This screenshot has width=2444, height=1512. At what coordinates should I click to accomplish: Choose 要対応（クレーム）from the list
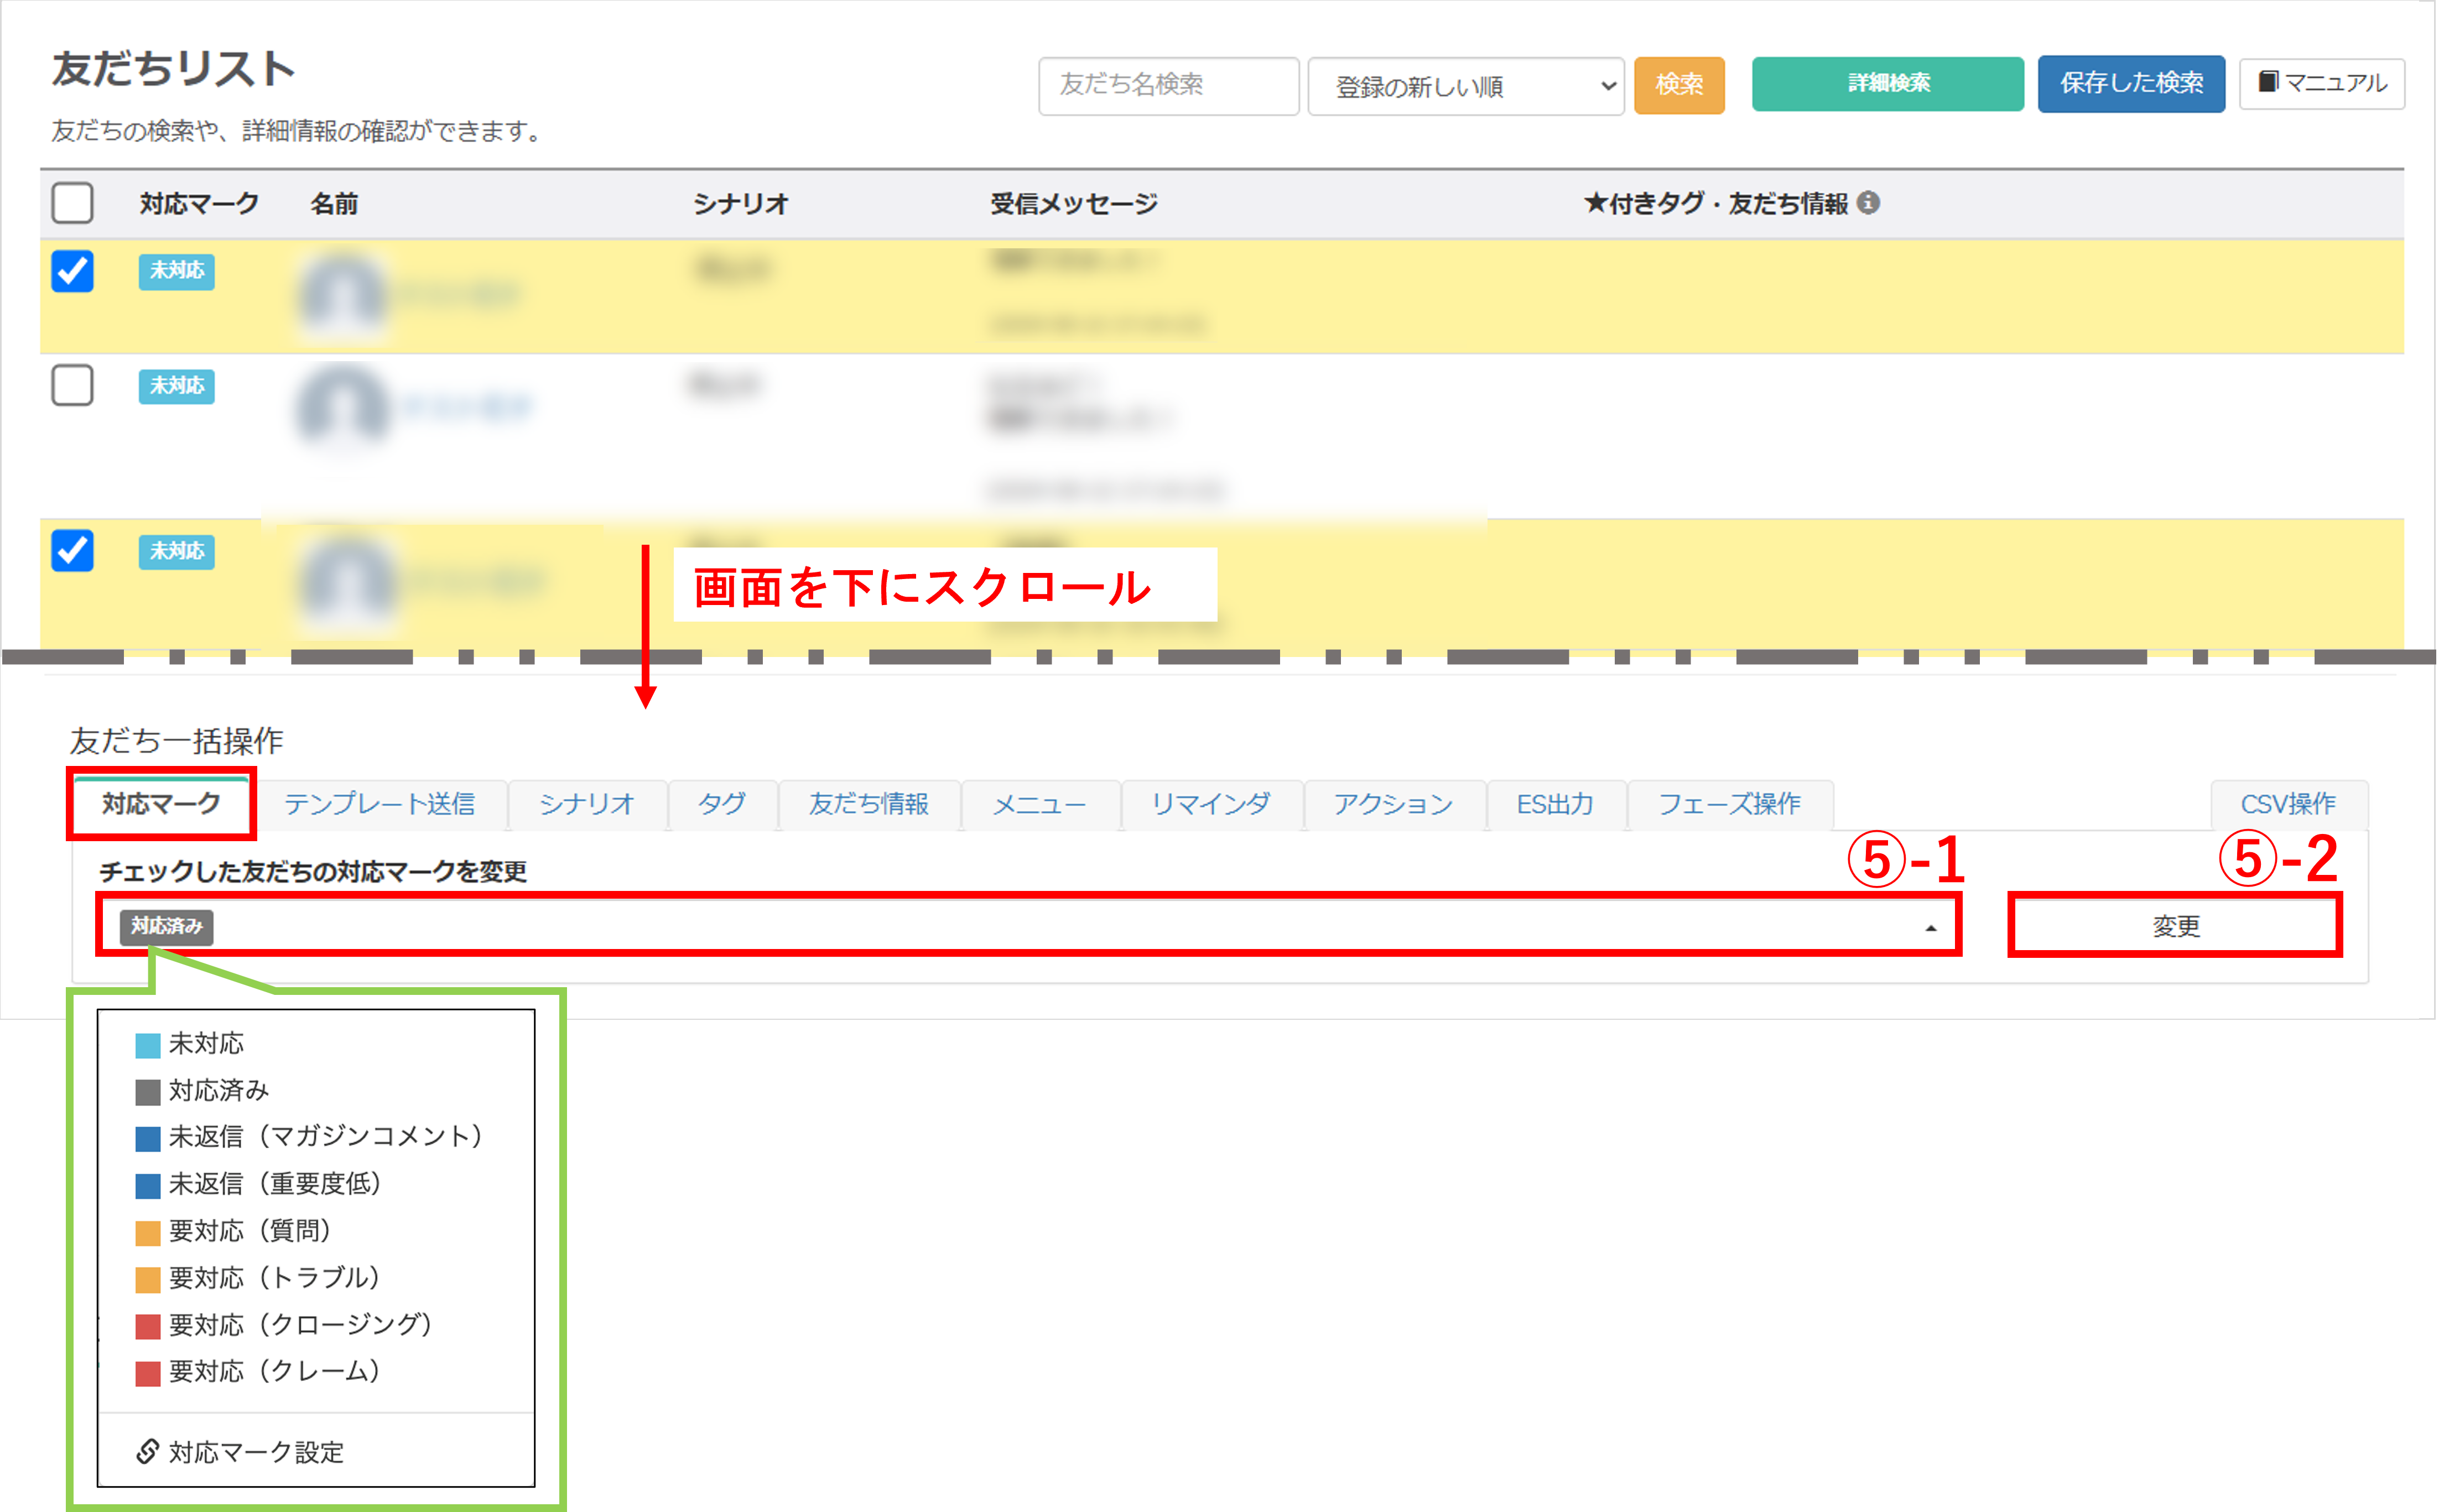tap(272, 1371)
